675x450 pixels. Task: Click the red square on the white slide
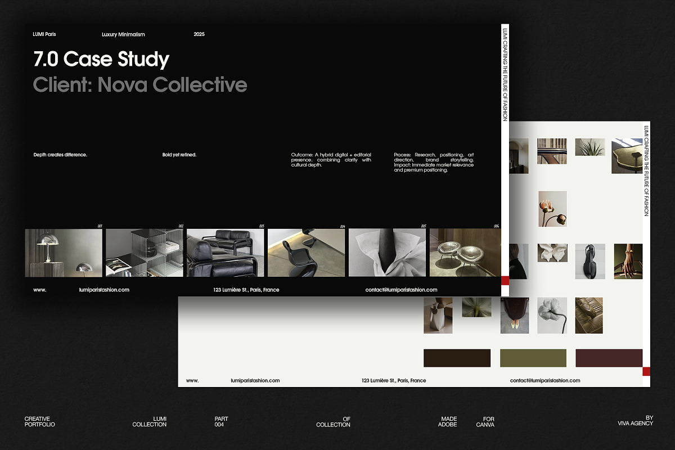(x=646, y=371)
